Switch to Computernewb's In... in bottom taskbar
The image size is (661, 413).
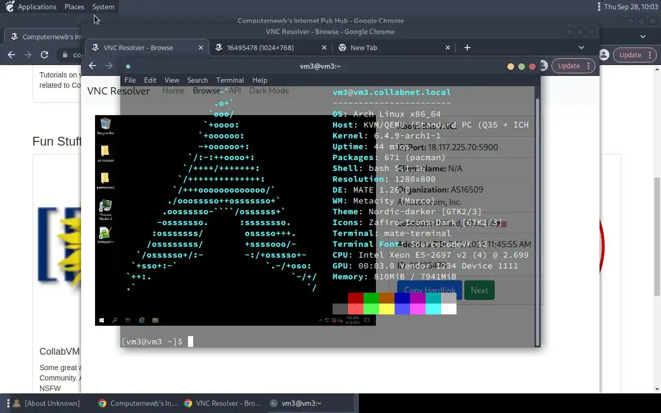(138, 403)
